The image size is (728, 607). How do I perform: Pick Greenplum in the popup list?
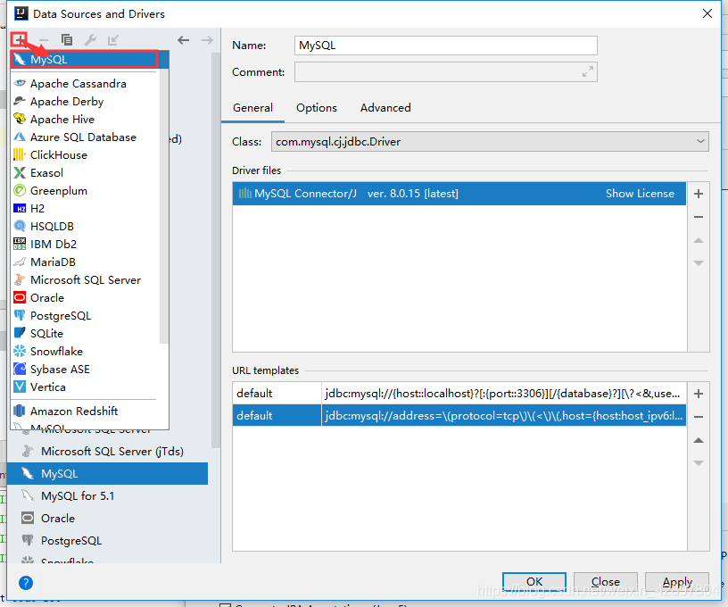click(85, 191)
